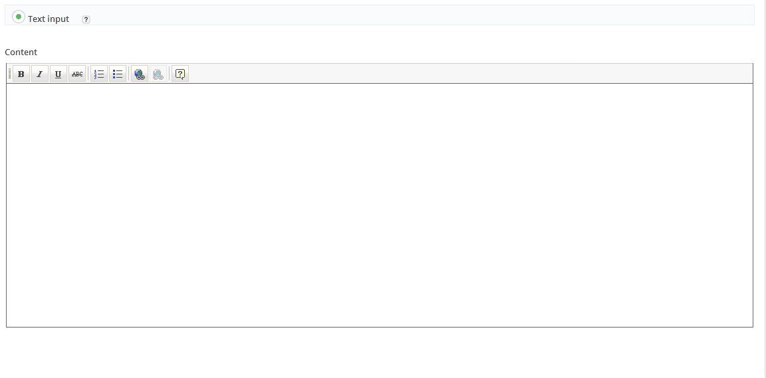Apply strikethrough with the ABC button

point(77,74)
